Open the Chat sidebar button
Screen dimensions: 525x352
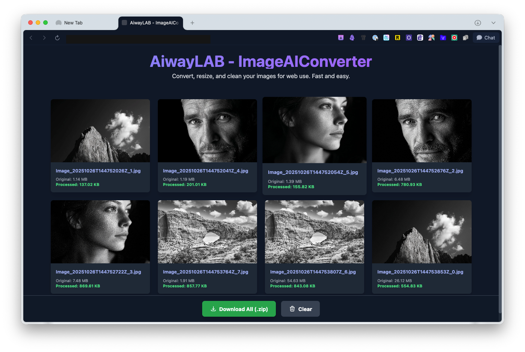[486, 38]
